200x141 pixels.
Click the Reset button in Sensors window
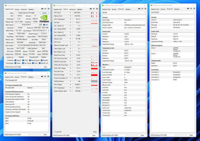click(95, 132)
